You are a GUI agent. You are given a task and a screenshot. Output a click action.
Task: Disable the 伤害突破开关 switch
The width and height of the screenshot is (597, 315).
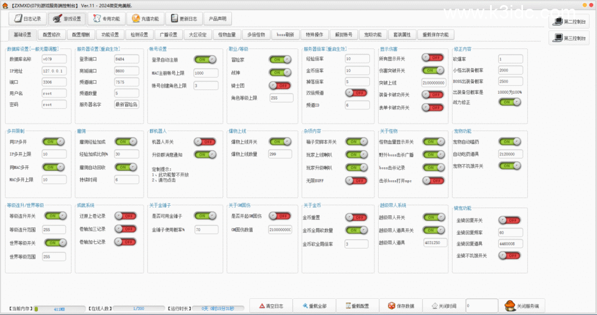coord(433,70)
